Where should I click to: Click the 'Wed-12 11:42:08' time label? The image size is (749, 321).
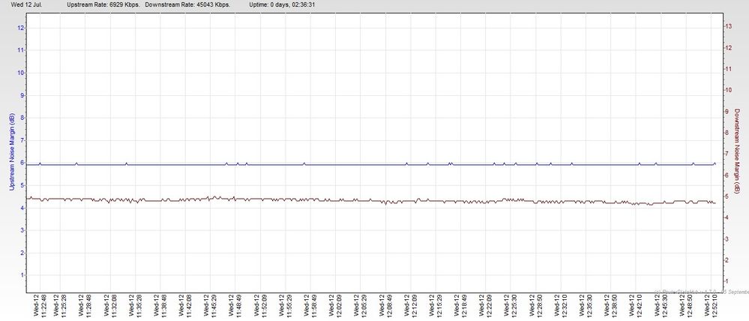(185, 306)
